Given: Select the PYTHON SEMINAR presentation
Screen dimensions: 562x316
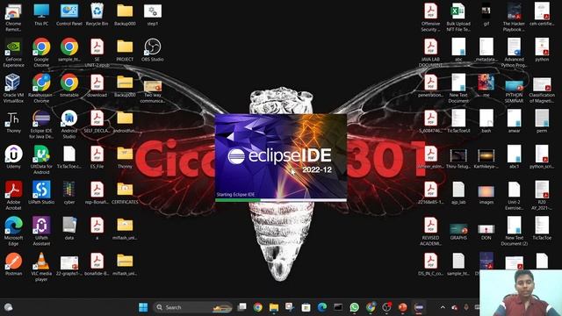Looking at the screenshot, I should 514,91.
